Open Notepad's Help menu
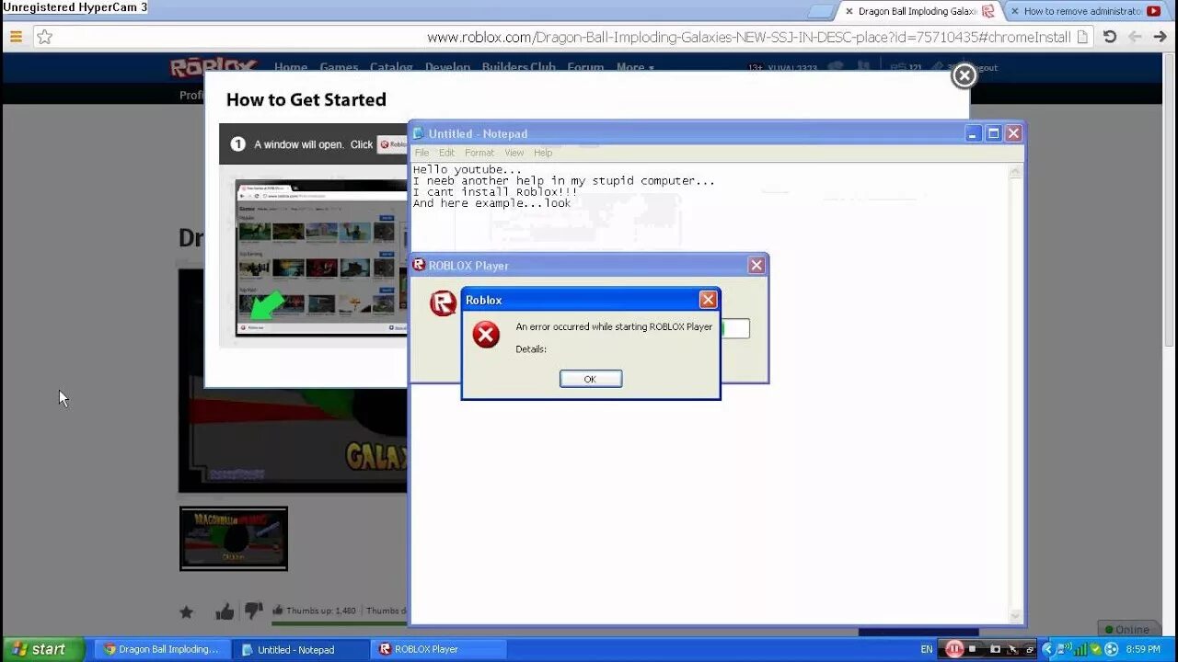Screen dimensions: 1178x662 (543, 153)
